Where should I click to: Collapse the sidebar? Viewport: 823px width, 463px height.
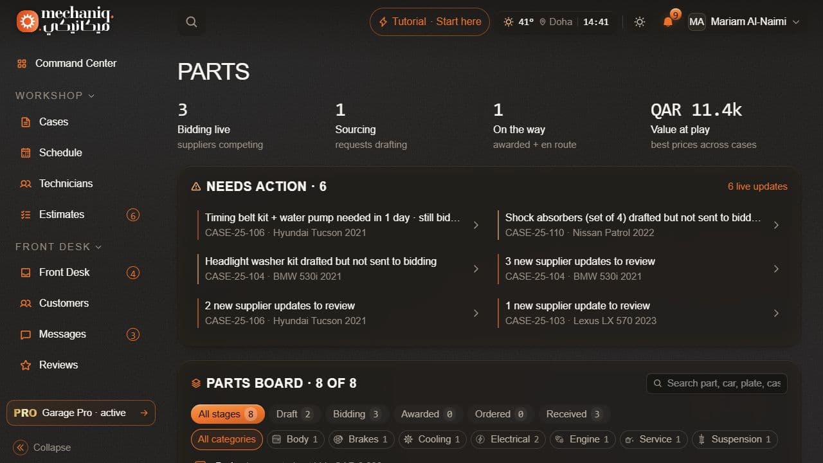tap(42, 448)
